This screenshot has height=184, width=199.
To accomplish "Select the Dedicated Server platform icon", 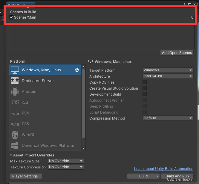I will (x=15, y=81).
